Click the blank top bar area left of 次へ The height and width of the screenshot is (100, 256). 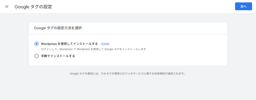(150, 6)
